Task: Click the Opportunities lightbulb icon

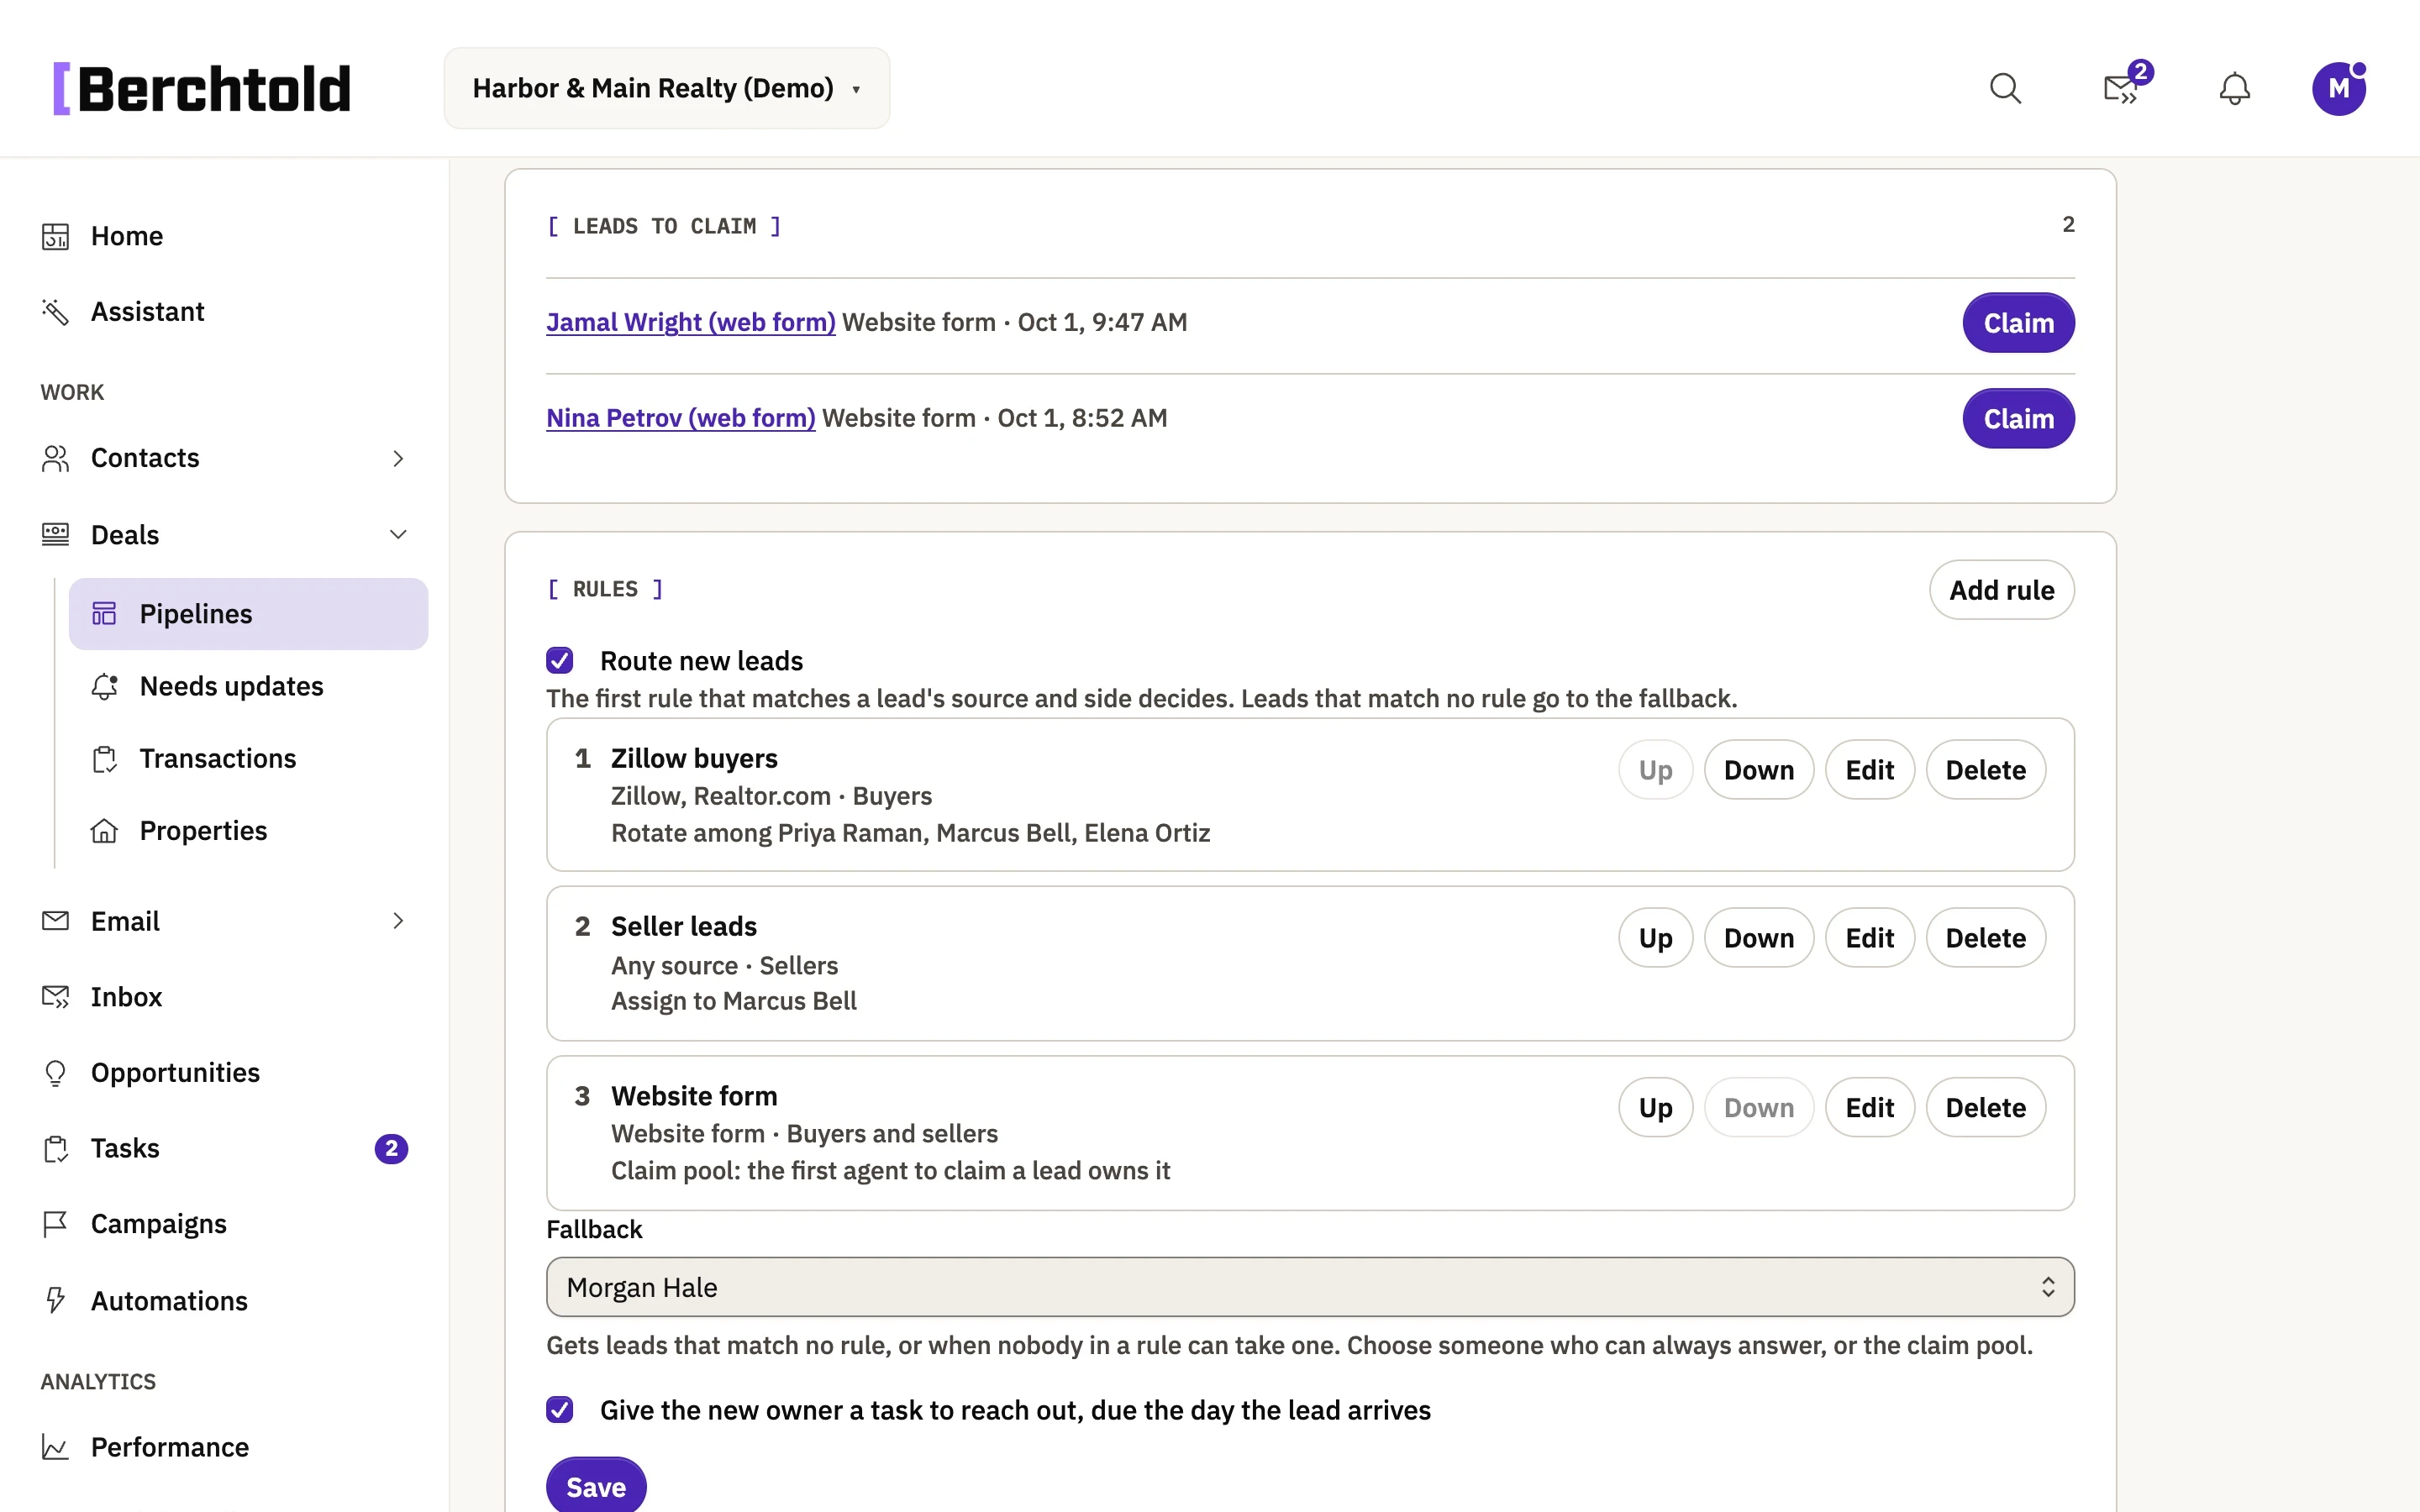Action: click(x=55, y=1073)
